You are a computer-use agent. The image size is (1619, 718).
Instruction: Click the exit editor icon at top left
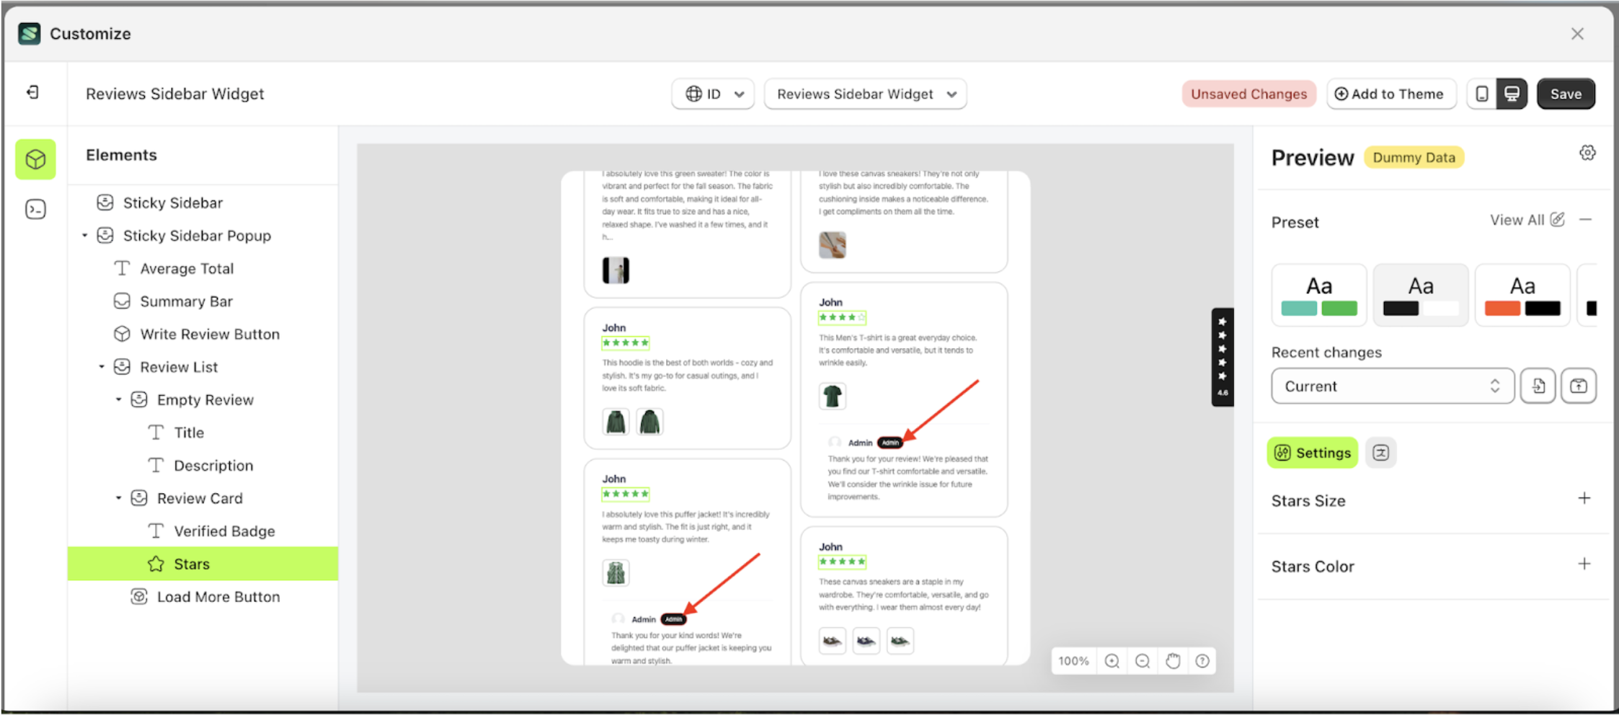32,92
